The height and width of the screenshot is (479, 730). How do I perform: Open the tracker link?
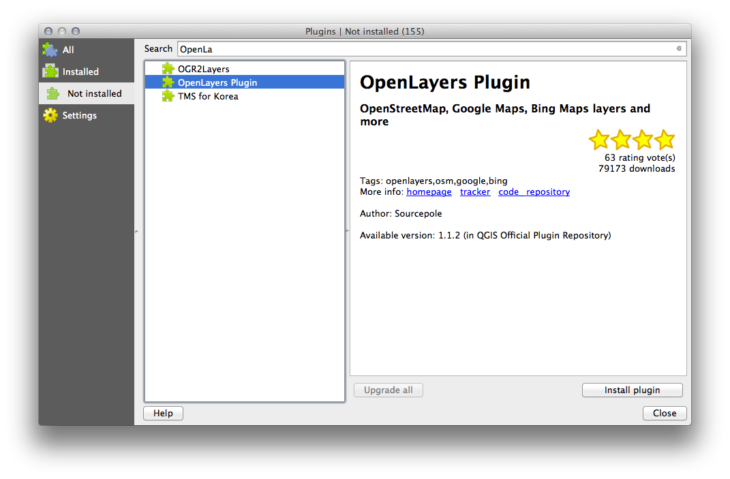point(475,192)
